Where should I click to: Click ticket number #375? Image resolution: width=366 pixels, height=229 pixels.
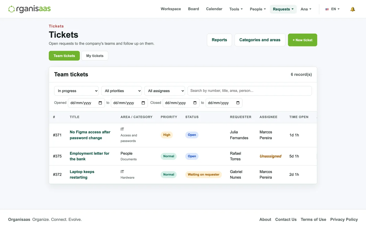(x=57, y=156)
